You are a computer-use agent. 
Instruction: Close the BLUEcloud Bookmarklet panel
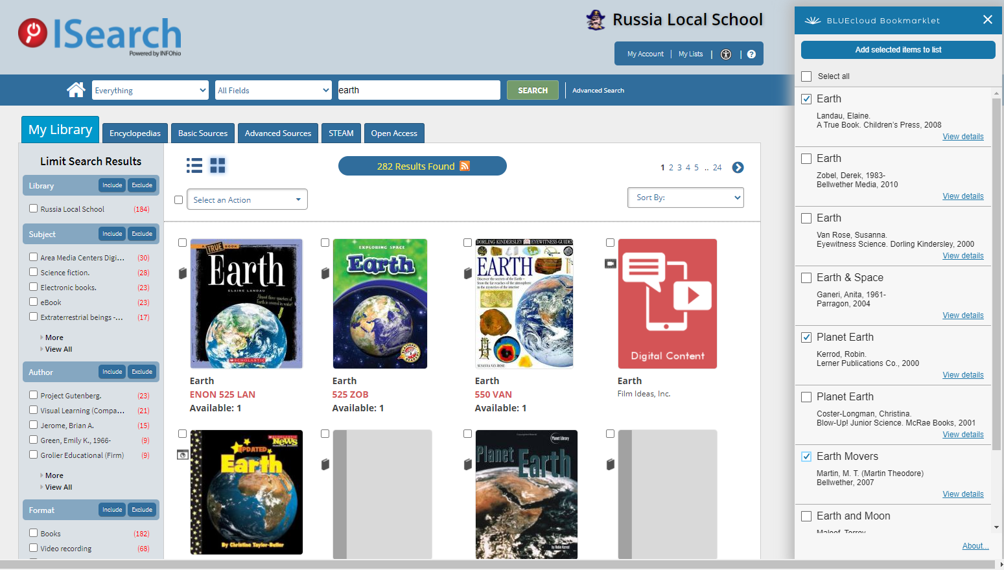point(987,20)
